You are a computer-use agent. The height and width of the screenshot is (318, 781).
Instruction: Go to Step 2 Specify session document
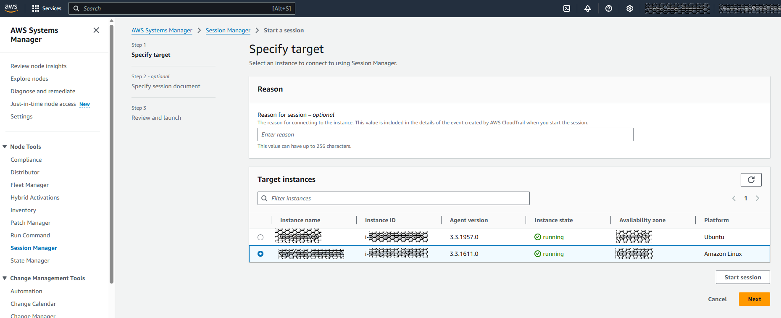(166, 86)
